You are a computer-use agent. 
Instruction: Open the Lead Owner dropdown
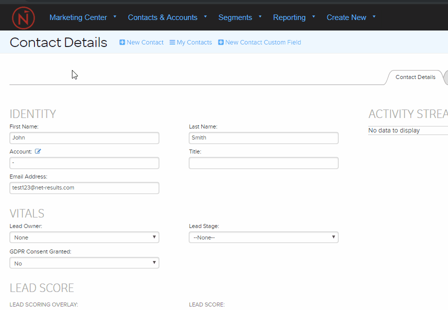point(84,237)
